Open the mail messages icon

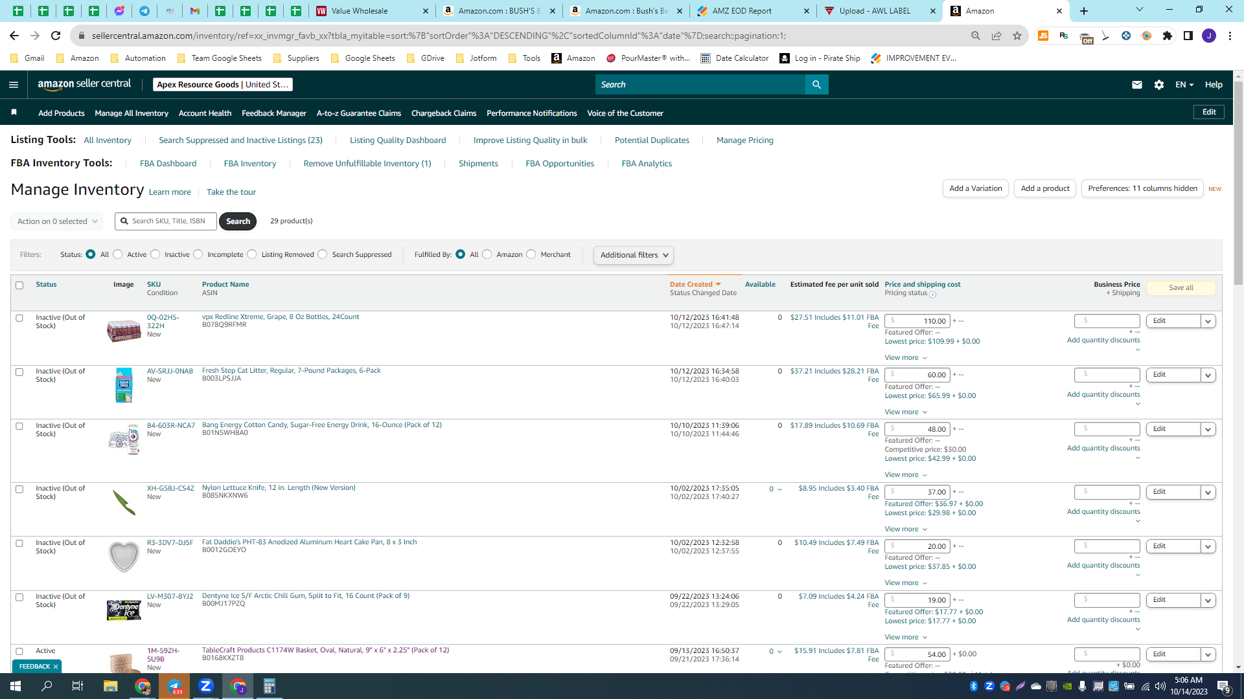(x=1136, y=85)
